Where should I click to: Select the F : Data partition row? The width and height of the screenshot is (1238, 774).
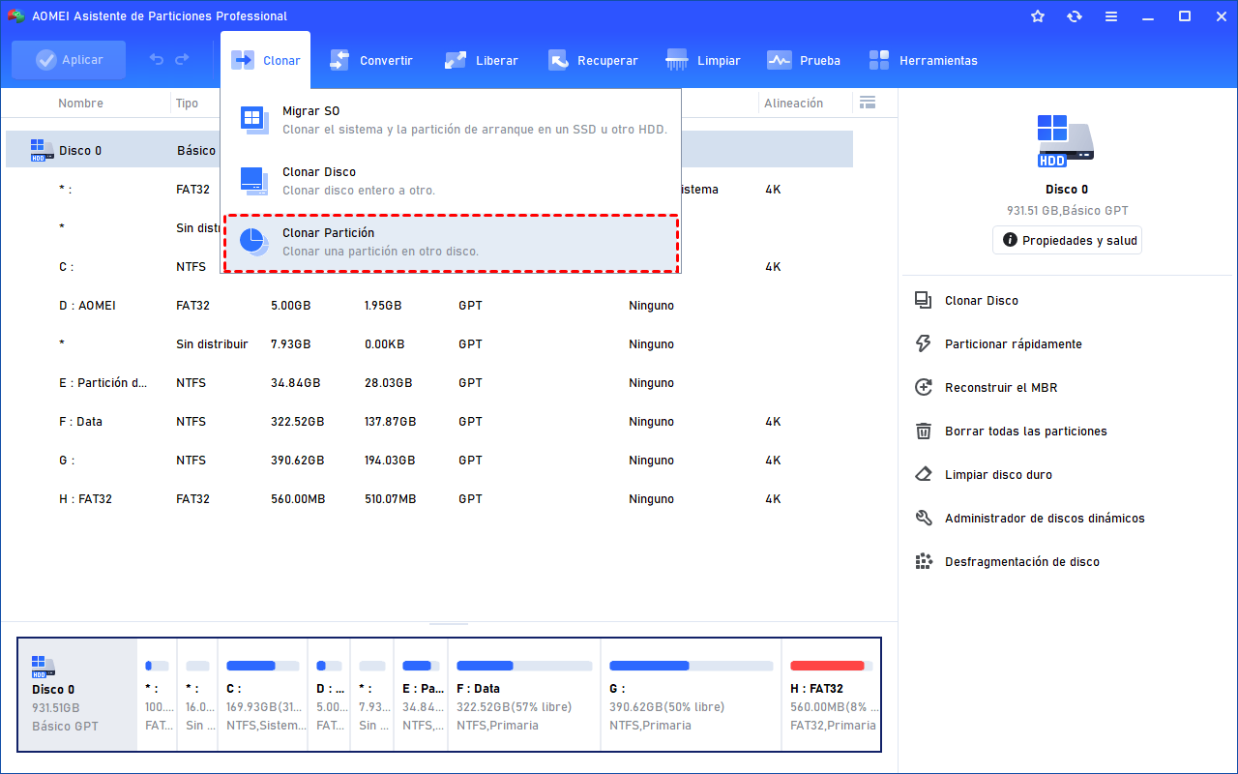point(429,422)
